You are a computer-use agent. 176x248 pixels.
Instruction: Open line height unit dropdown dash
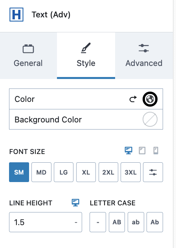pos(76,222)
